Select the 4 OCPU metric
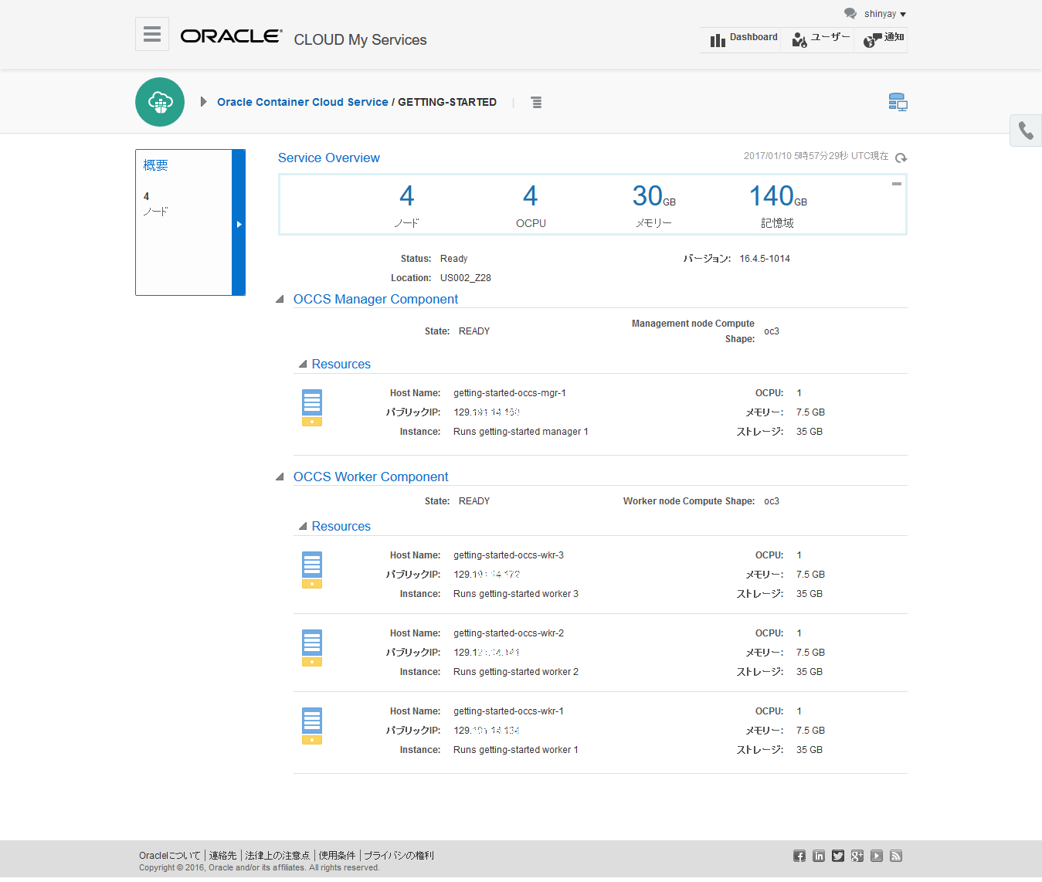1042x882 pixels. (531, 205)
